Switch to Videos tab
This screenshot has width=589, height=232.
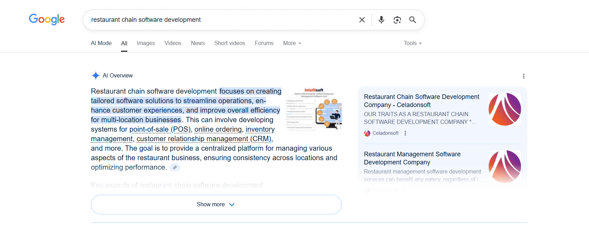pos(173,43)
